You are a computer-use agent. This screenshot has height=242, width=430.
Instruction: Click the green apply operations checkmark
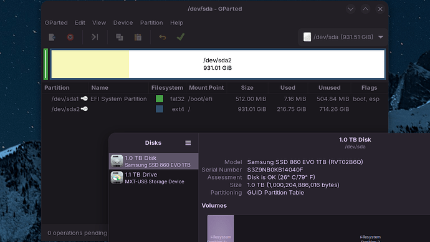coord(181,37)
